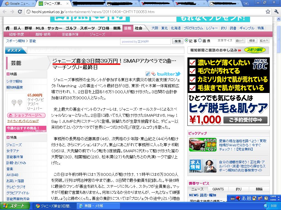Switch to the 釣り mobile service tab
Screen dimensions: 281x210
coord(238,189)
